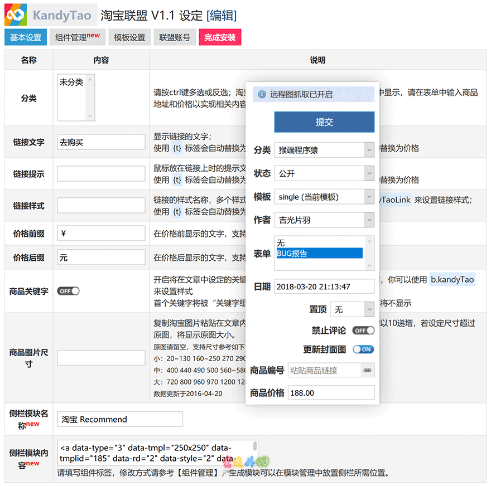Click the 数据更新于2016-04-20 text
The image size is (491, 486).
(188, 393)
